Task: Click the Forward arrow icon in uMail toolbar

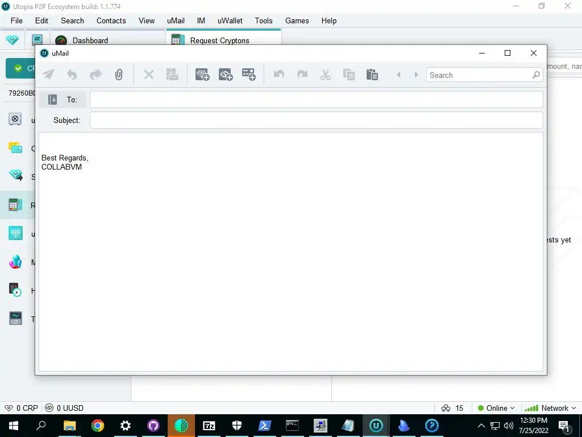Action: pos(95,75)
